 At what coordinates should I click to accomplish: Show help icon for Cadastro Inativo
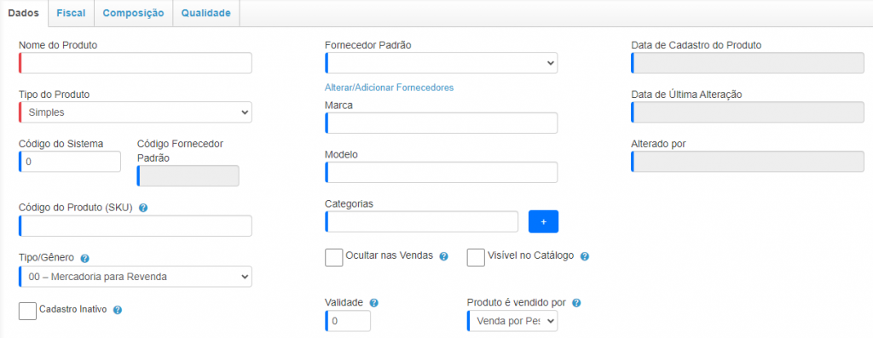coord(118,310)
